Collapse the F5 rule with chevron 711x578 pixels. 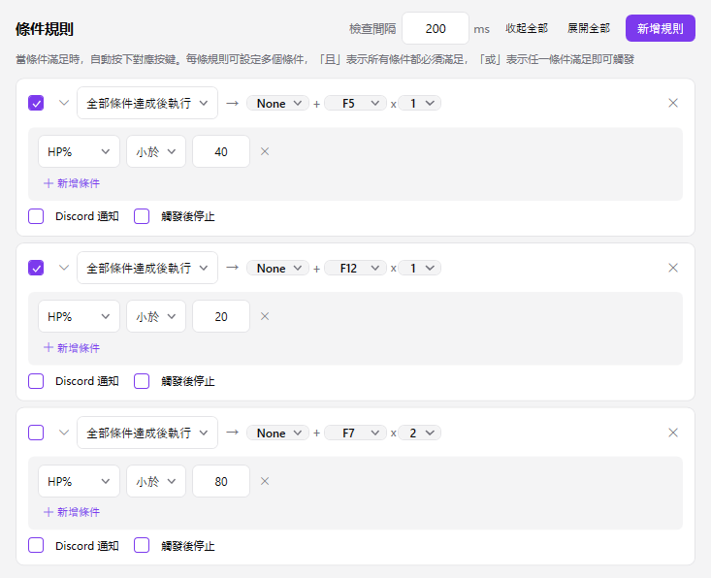[64, 103]
